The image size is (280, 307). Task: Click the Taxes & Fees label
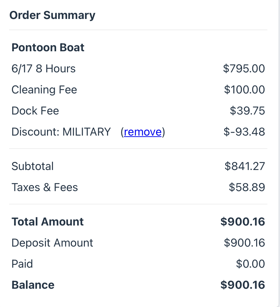pyautogui.click(x=45, y=187)
